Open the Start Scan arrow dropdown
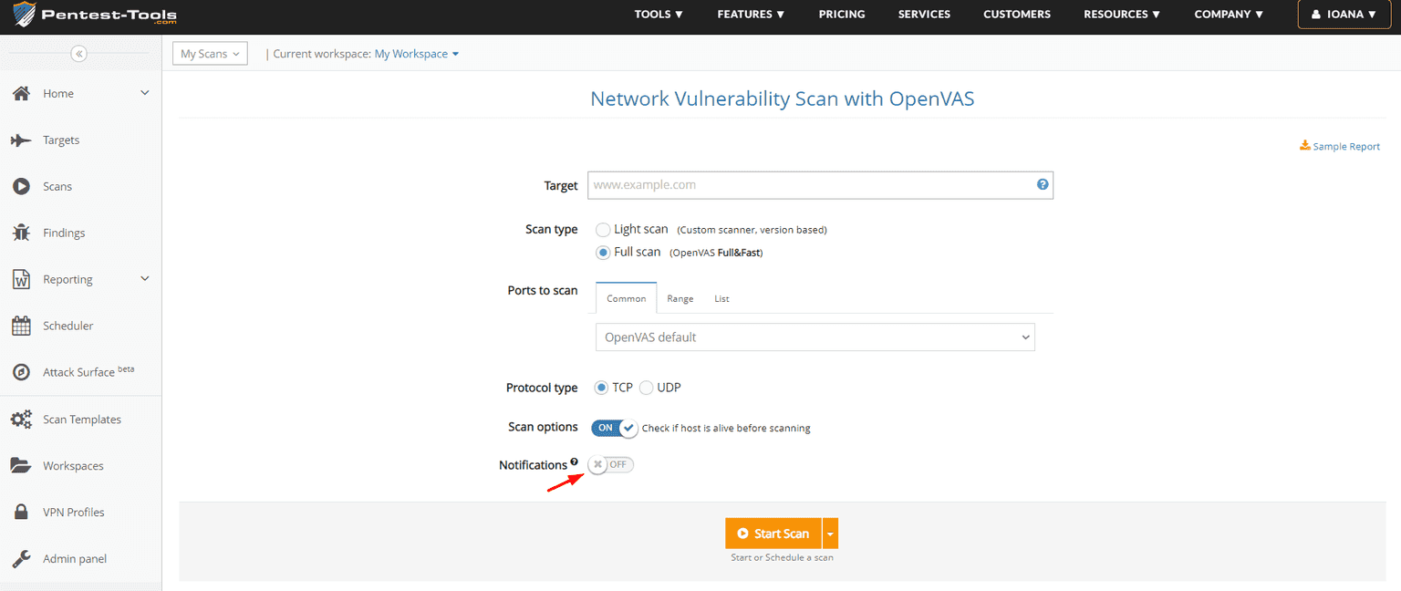 click(830, 534)
